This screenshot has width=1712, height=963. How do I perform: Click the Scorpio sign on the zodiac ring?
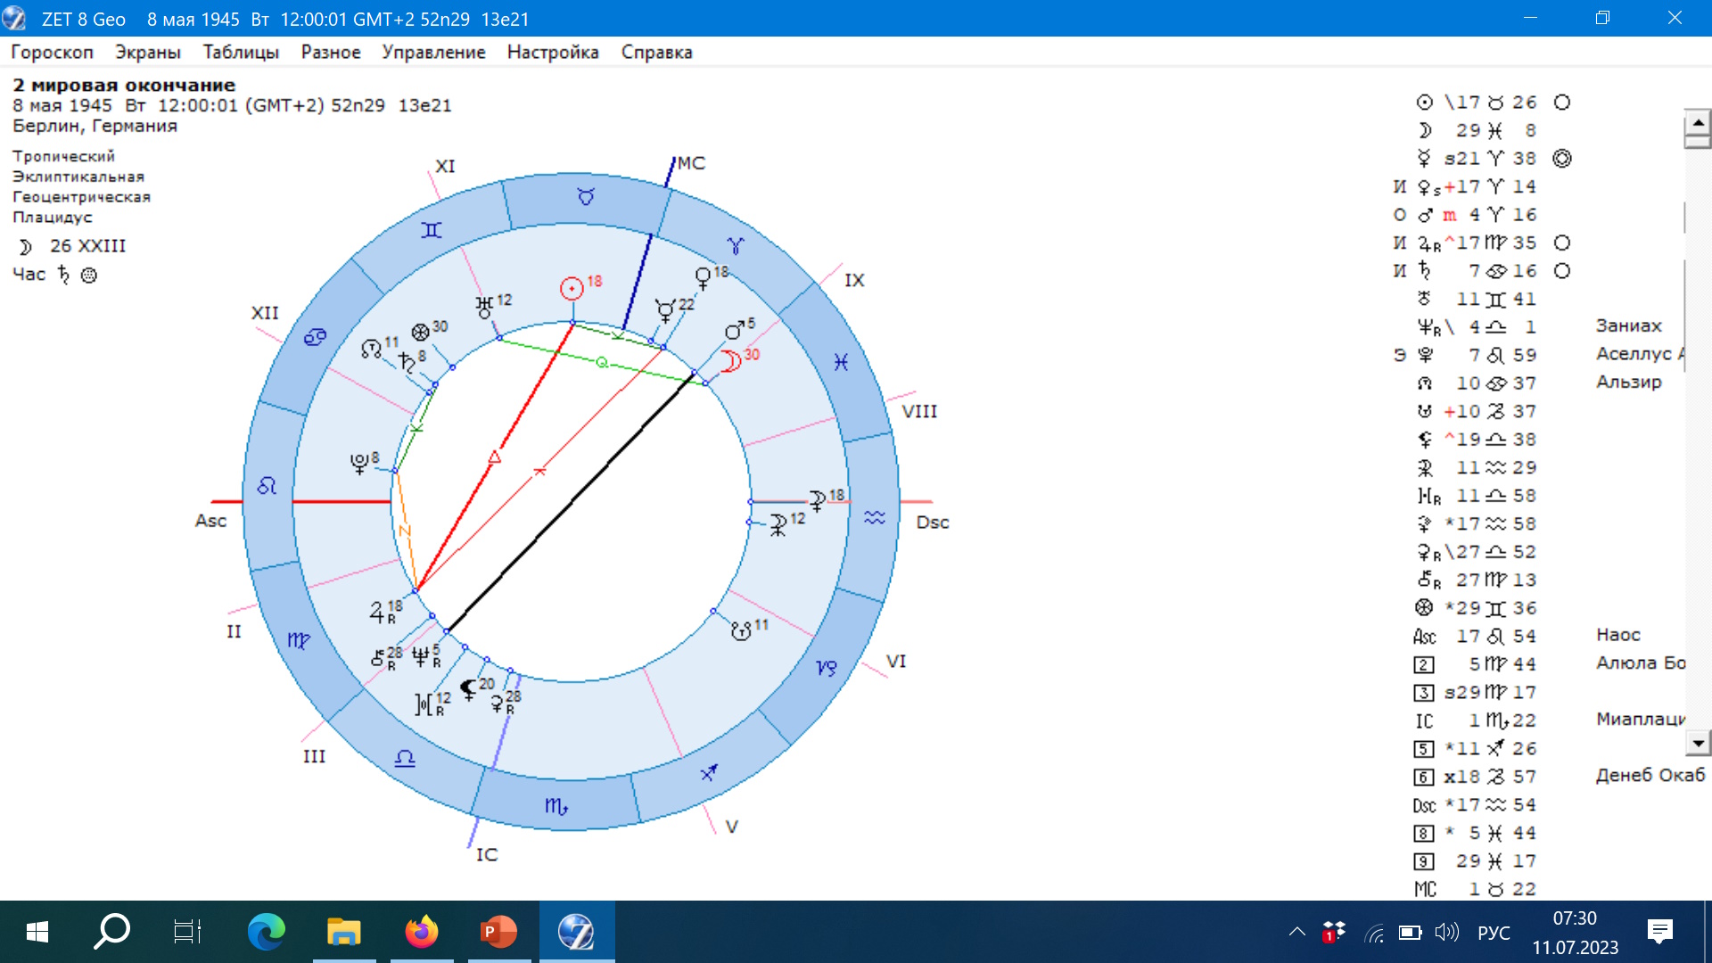pos(556,806)
